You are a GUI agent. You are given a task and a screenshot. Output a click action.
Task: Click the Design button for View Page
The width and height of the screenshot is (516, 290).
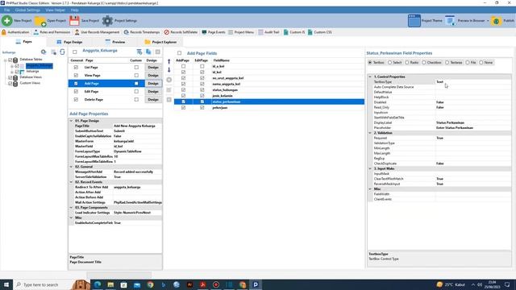coord(153,75)
